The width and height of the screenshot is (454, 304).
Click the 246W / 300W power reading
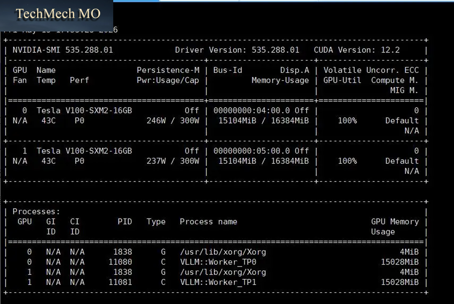(173, 121)
